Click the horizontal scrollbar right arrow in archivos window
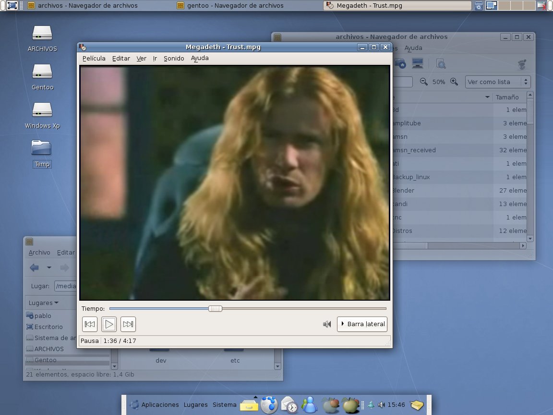 (x=523, y=245)
